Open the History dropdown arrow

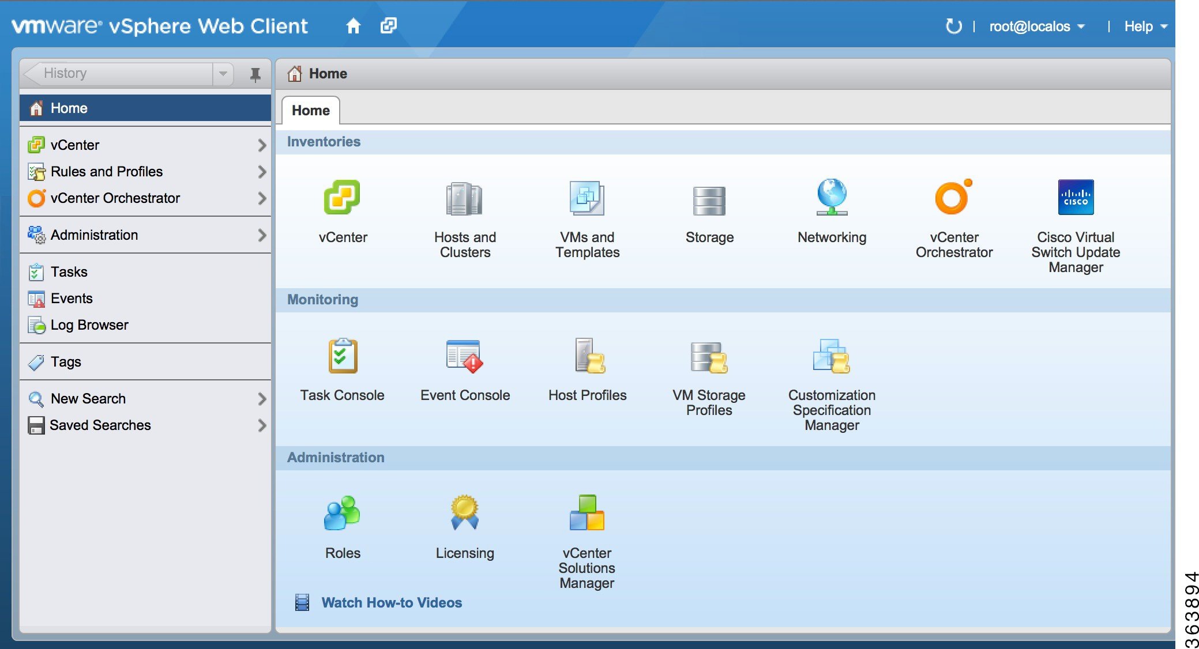pos(224,73)
